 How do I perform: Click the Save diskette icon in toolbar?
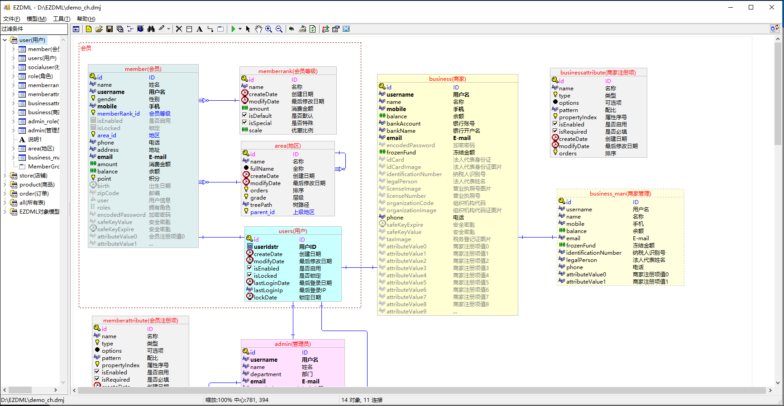click(x=110, y=29)
